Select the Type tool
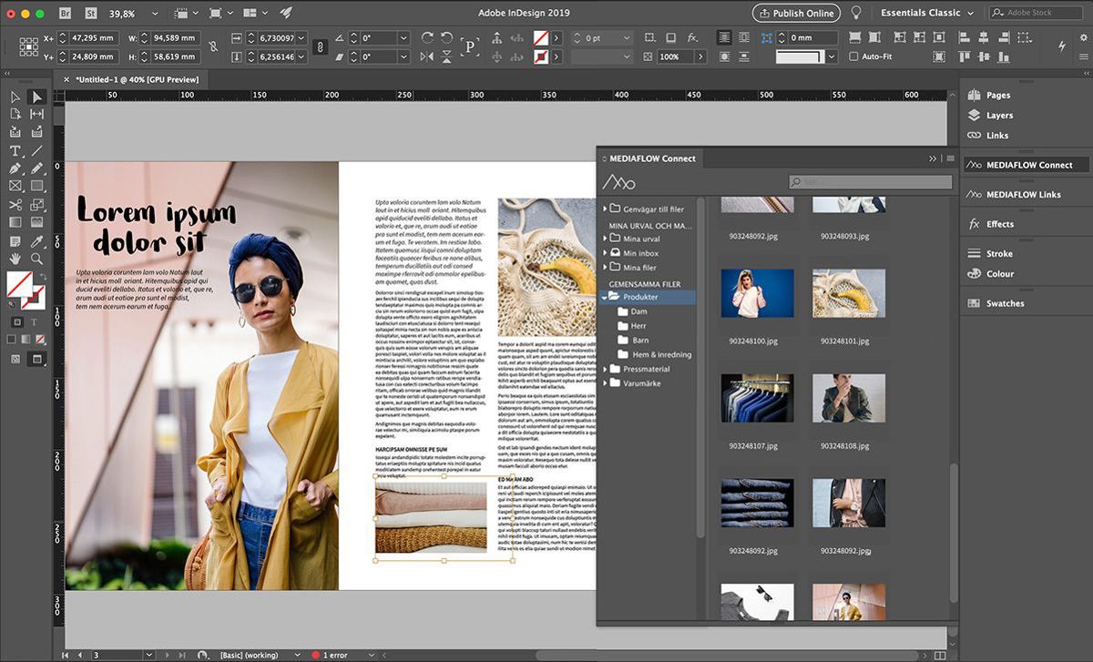This screenshot has width=1093, height=662. (x=15, y=151)
